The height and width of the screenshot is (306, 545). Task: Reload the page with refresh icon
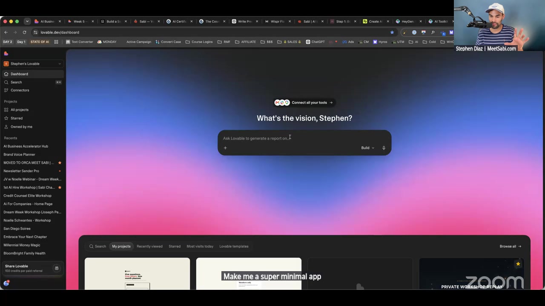(x=24, y=32)
